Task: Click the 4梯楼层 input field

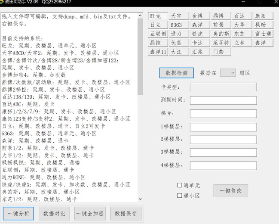Action: click(223, 166)
